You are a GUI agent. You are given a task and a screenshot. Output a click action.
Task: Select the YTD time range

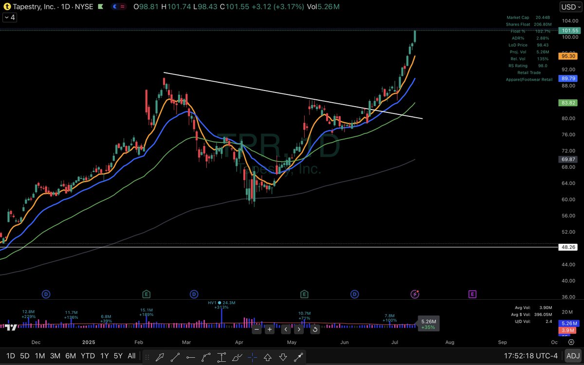[88, 356]
